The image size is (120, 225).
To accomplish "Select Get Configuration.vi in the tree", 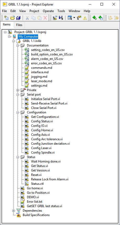I will (x=45, y=117).
